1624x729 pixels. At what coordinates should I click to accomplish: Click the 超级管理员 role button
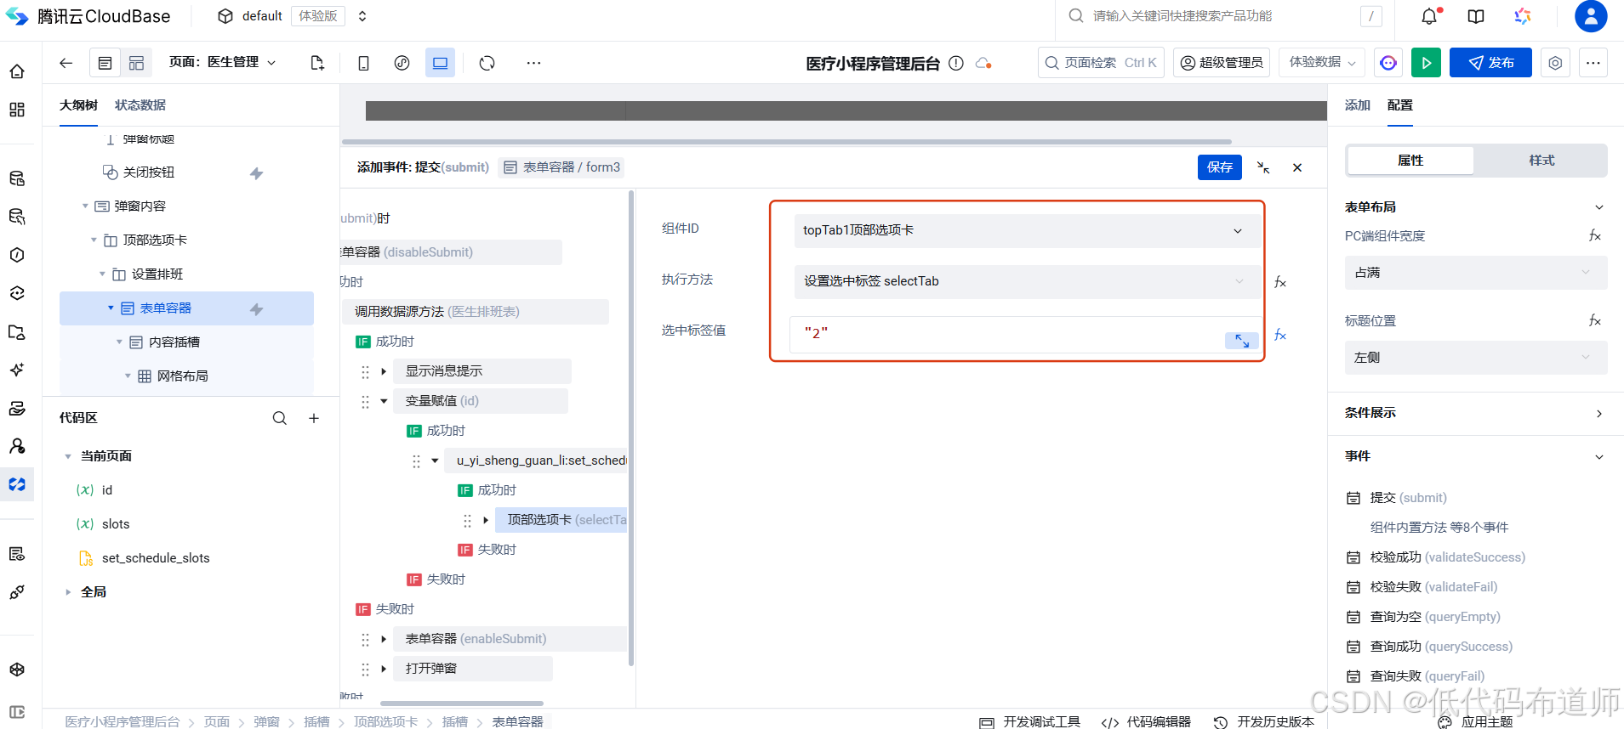tap(1222, 63)
